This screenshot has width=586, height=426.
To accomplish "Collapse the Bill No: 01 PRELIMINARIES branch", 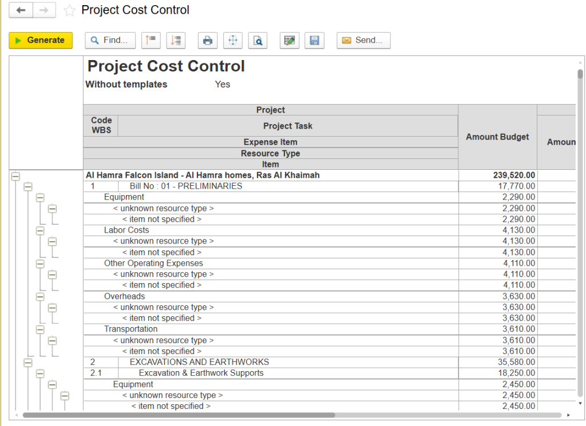I will click(x=27, y=186).
